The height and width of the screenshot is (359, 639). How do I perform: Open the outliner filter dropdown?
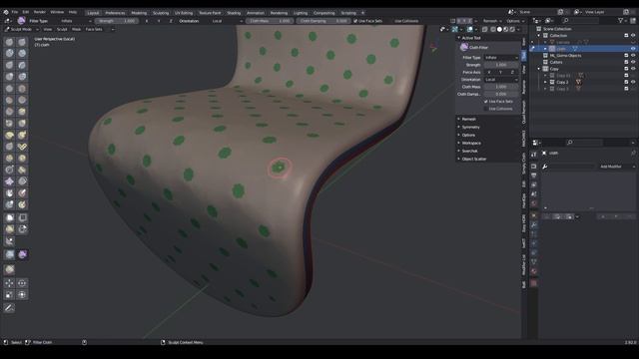tap(622, 20)
